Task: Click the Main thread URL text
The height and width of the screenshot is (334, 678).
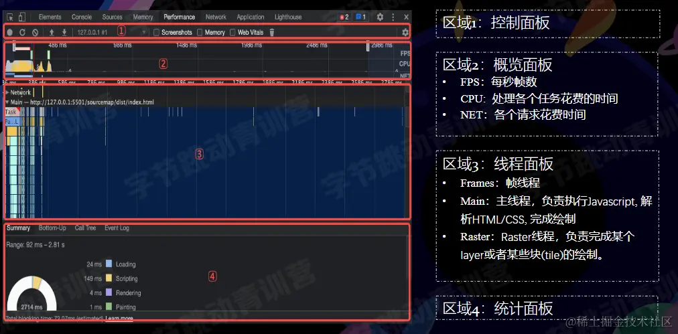Action: [92, 102]
